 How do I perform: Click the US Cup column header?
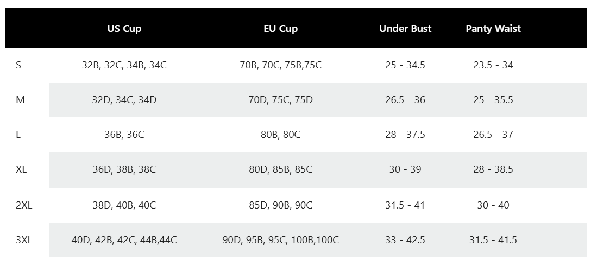124,29
